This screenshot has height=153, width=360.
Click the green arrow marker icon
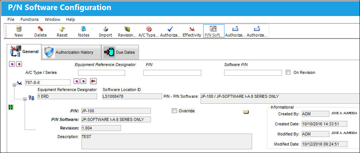point(10,107)
